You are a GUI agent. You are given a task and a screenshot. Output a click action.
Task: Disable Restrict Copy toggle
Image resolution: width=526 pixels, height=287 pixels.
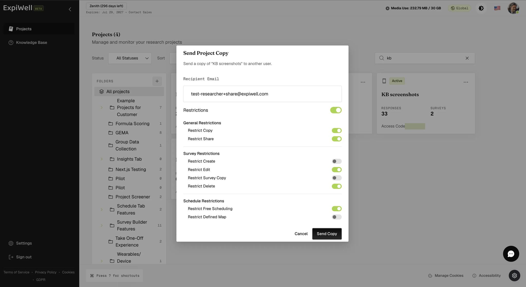click(x=337, y=130)
